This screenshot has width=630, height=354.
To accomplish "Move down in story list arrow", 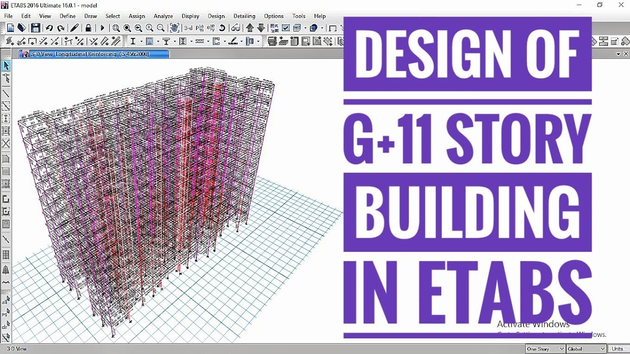I will click(261, 28).
